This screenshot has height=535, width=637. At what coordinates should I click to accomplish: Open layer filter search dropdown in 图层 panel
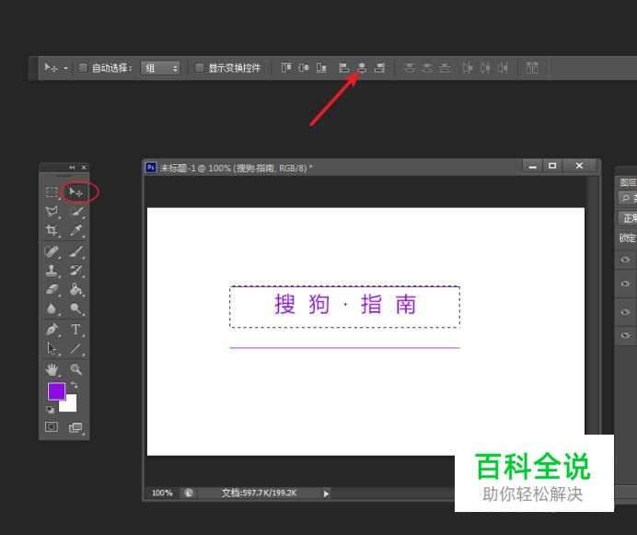click(628, 198)
